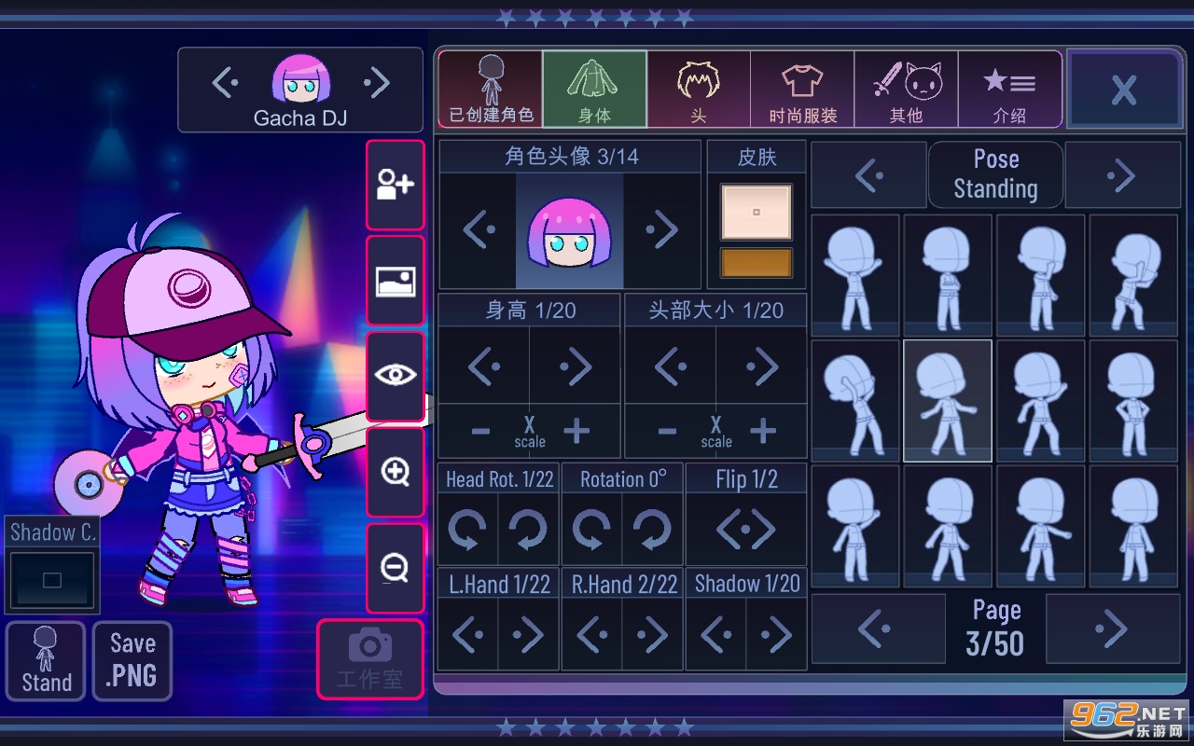Open the 已创建角色 tab
Screen dimensions: 1194x746
coord(491,90)
